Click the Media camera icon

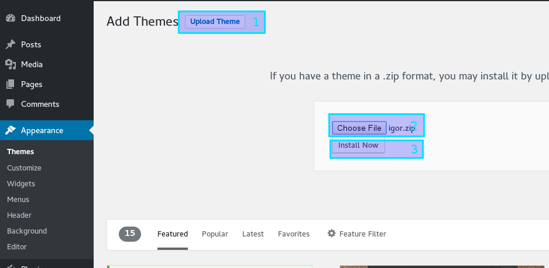[x=11, y=64]
